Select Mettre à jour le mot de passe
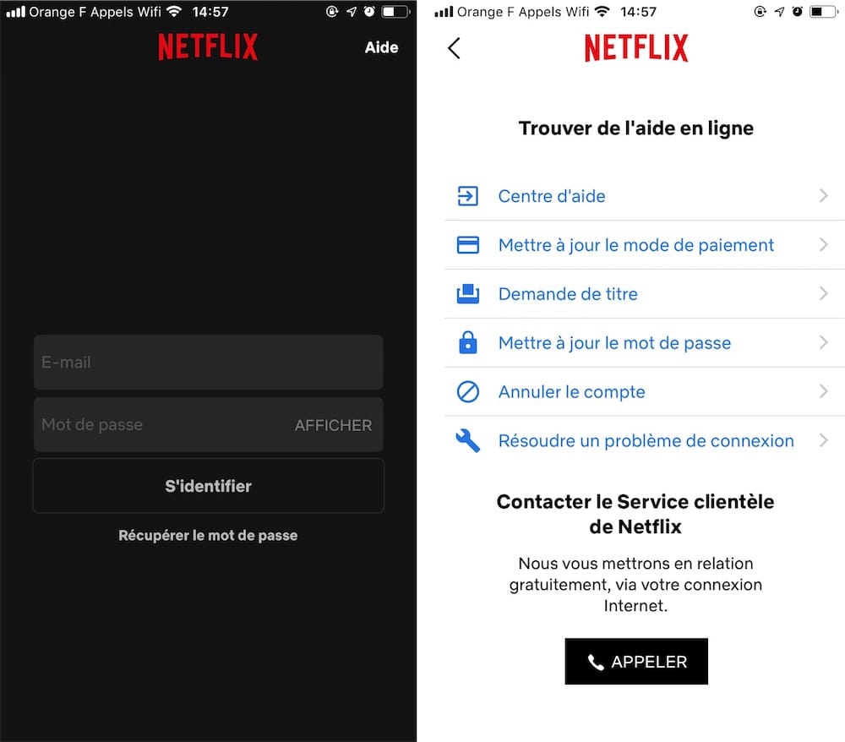Screen dimensions: 845x742 click(645, 343)
